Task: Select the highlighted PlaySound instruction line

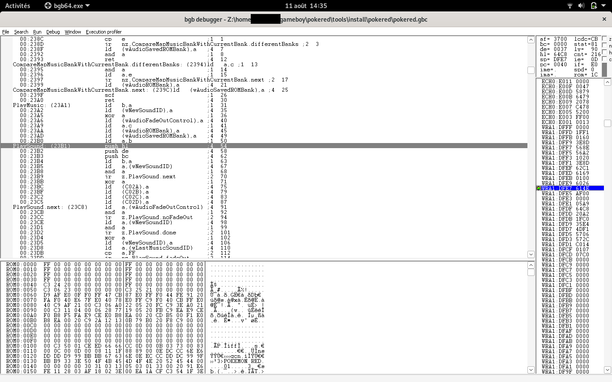Action: coord(170,146)
